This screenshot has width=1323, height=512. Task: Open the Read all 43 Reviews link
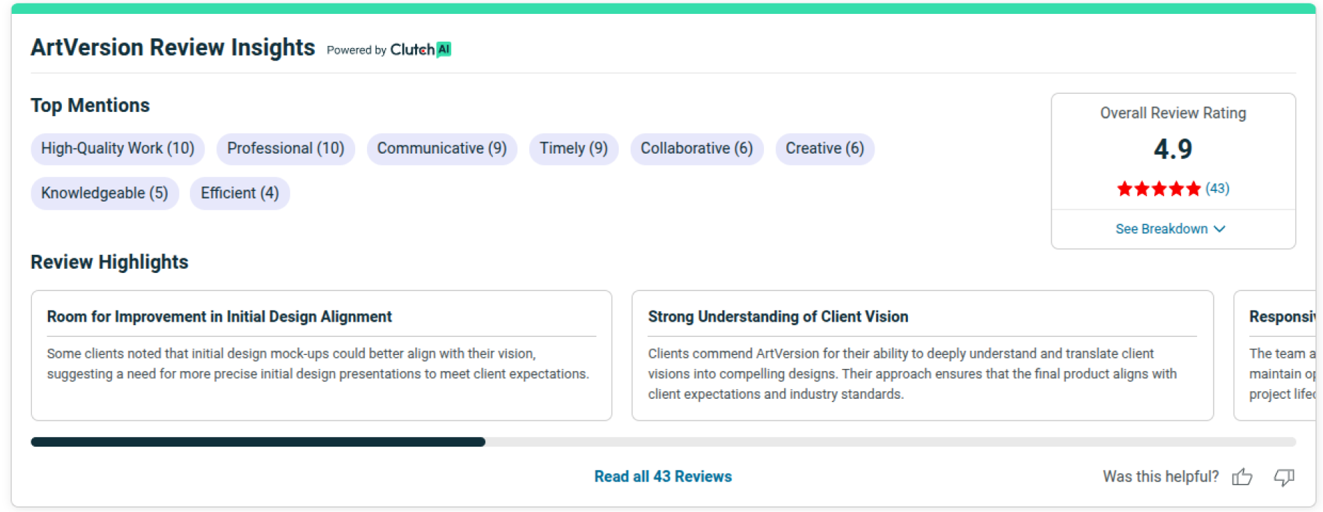[x=663, y=477]
